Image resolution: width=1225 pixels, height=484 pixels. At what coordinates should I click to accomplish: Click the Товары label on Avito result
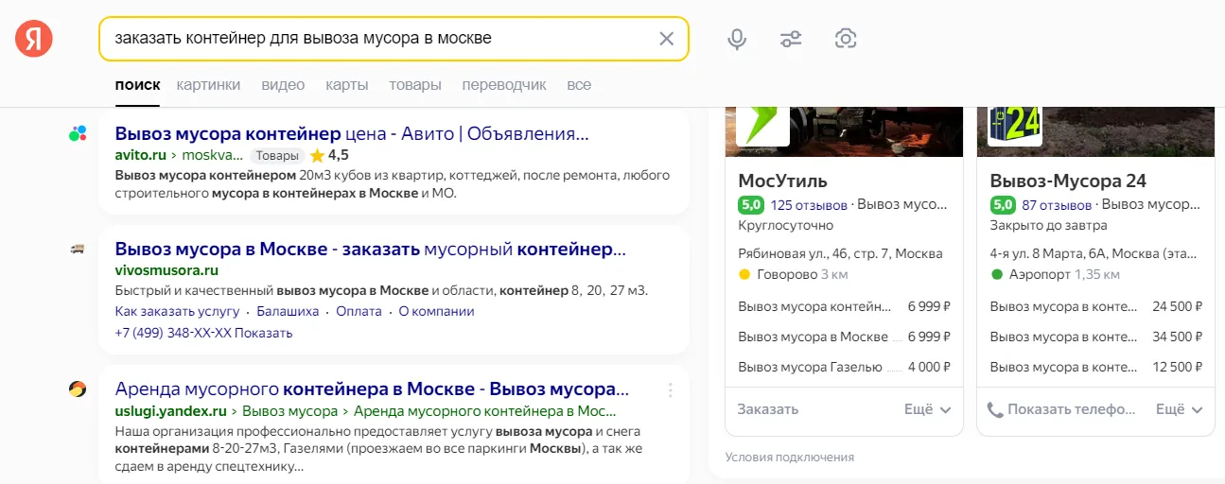[277, 155]
